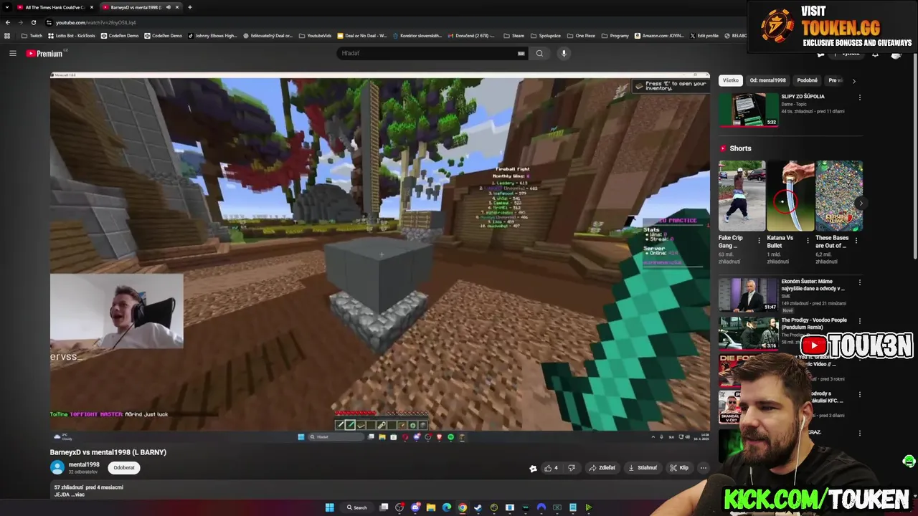Screen dimensions: 918x516
Task: Open options for The Prodigy Voodoo People video
Action: (860, 321)
